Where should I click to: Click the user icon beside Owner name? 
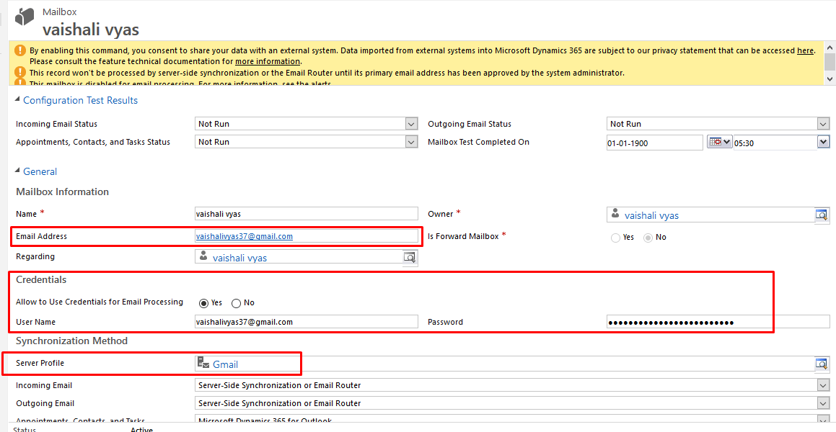(x=615, y=214)
